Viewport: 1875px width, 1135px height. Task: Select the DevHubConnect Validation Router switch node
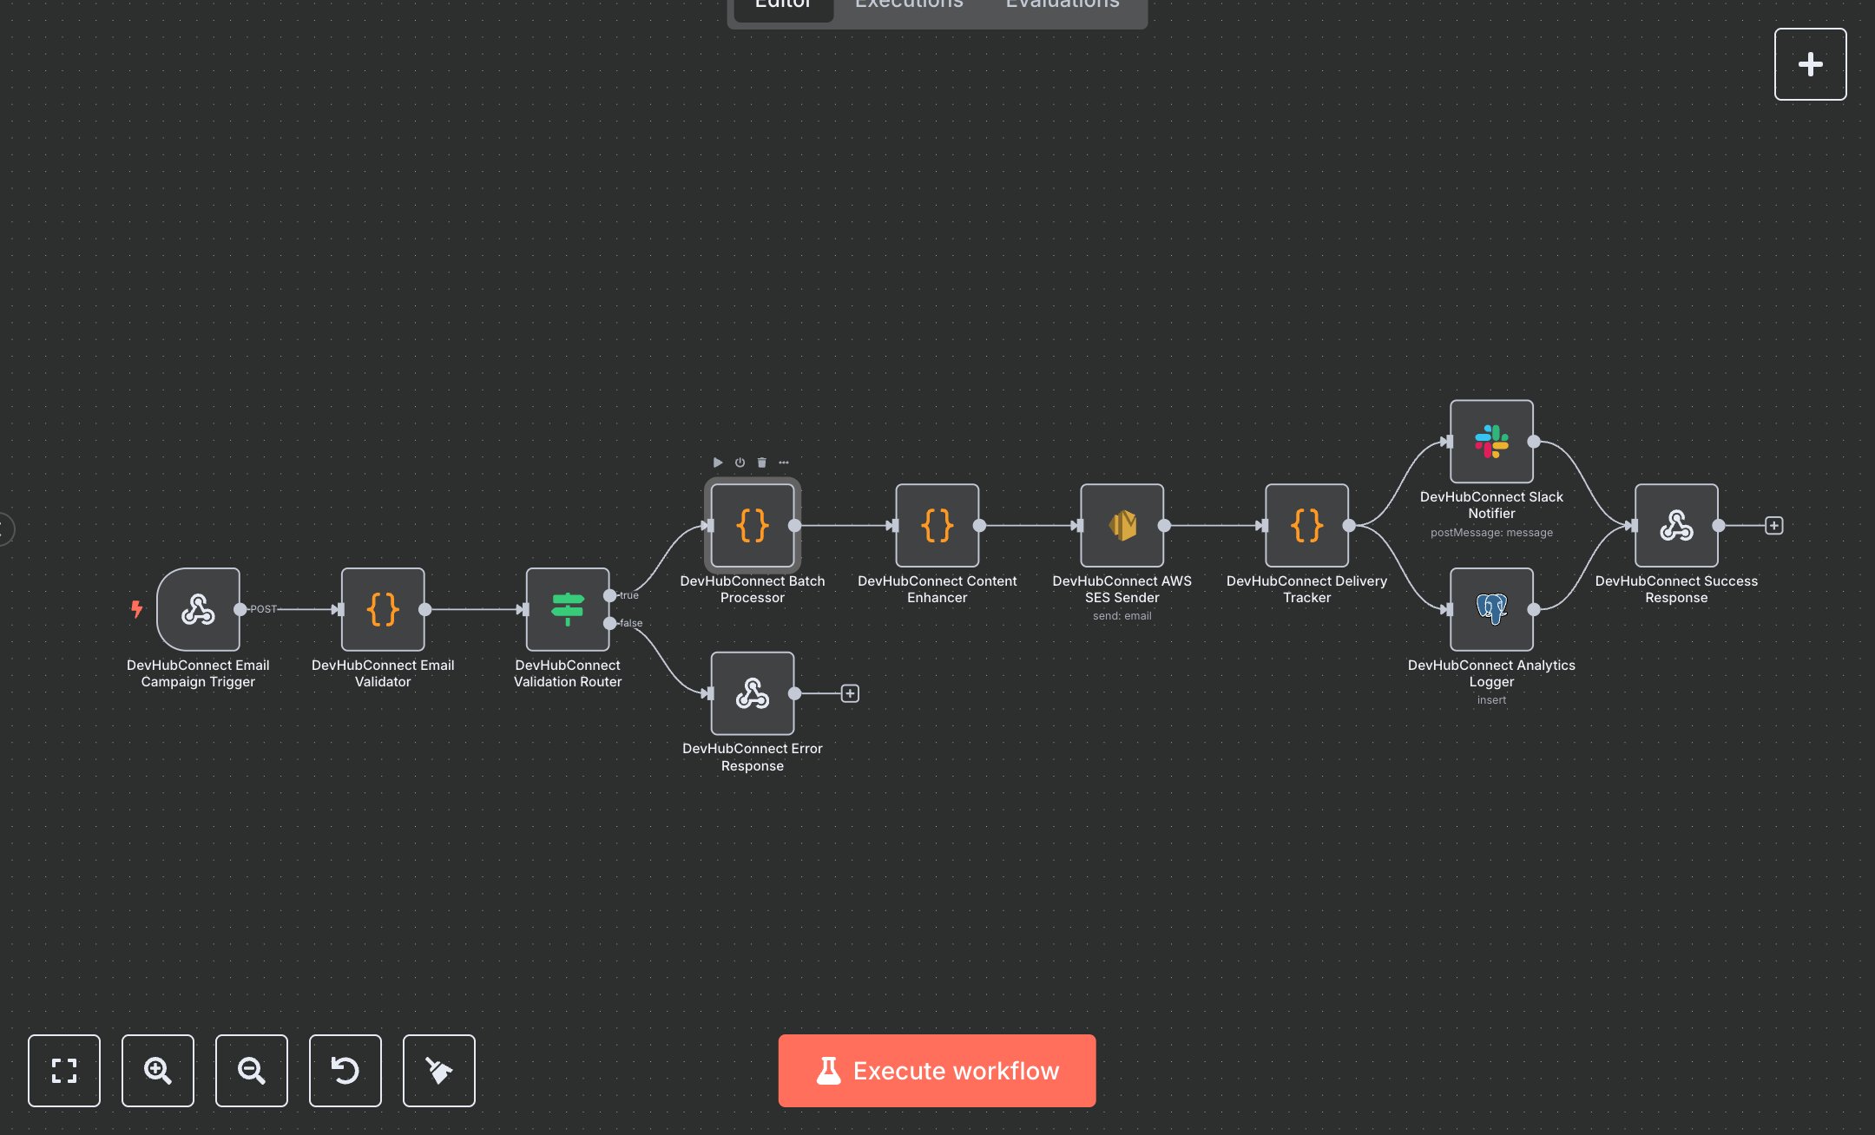pyautogui.click(x=568, y=609)
